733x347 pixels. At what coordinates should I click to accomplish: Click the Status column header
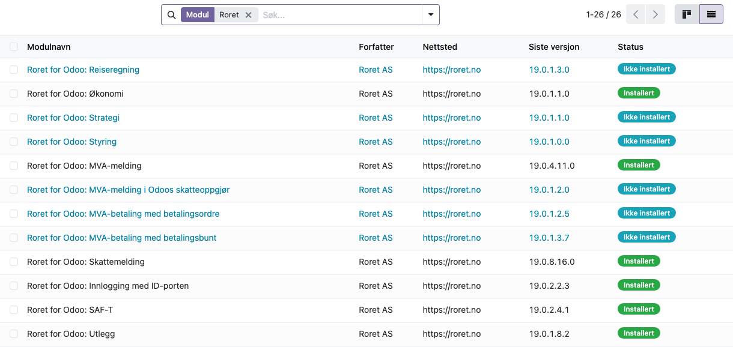[630, 47]
